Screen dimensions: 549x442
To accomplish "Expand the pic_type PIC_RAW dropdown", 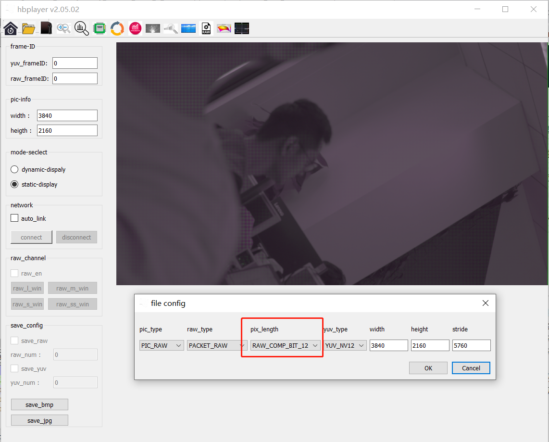I will (x=162, y=345).
